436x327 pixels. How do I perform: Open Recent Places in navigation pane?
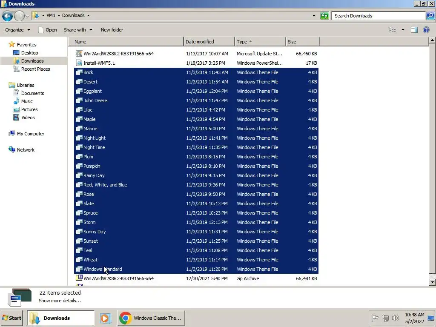36,69
